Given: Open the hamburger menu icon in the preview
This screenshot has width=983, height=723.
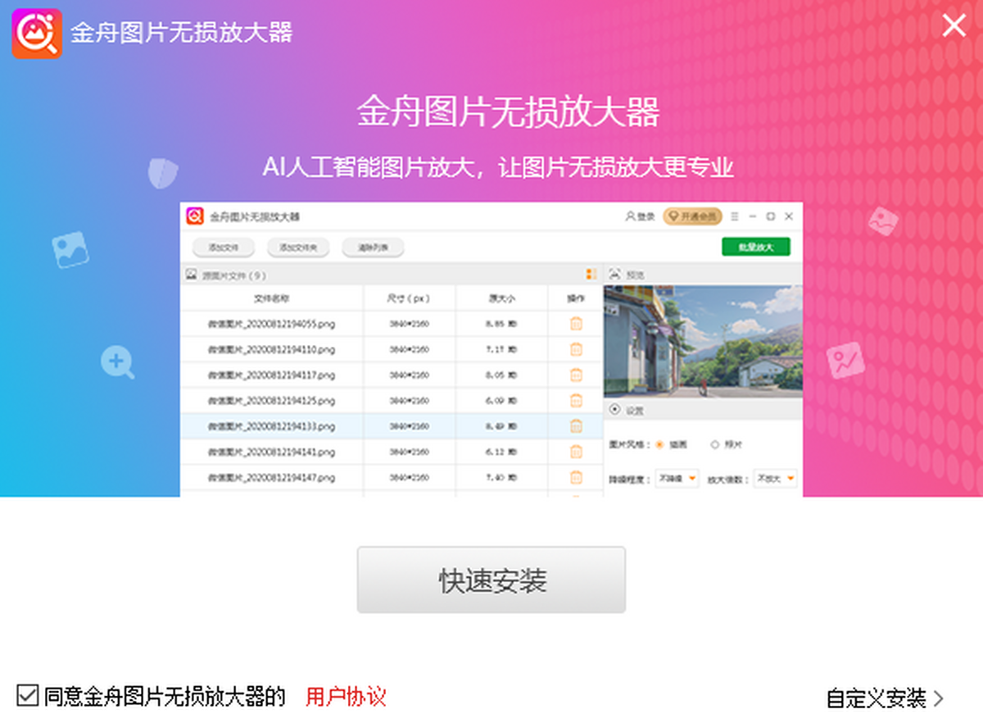Looking at the screenshot, I should pyautogui.click(x=735, y=217).
